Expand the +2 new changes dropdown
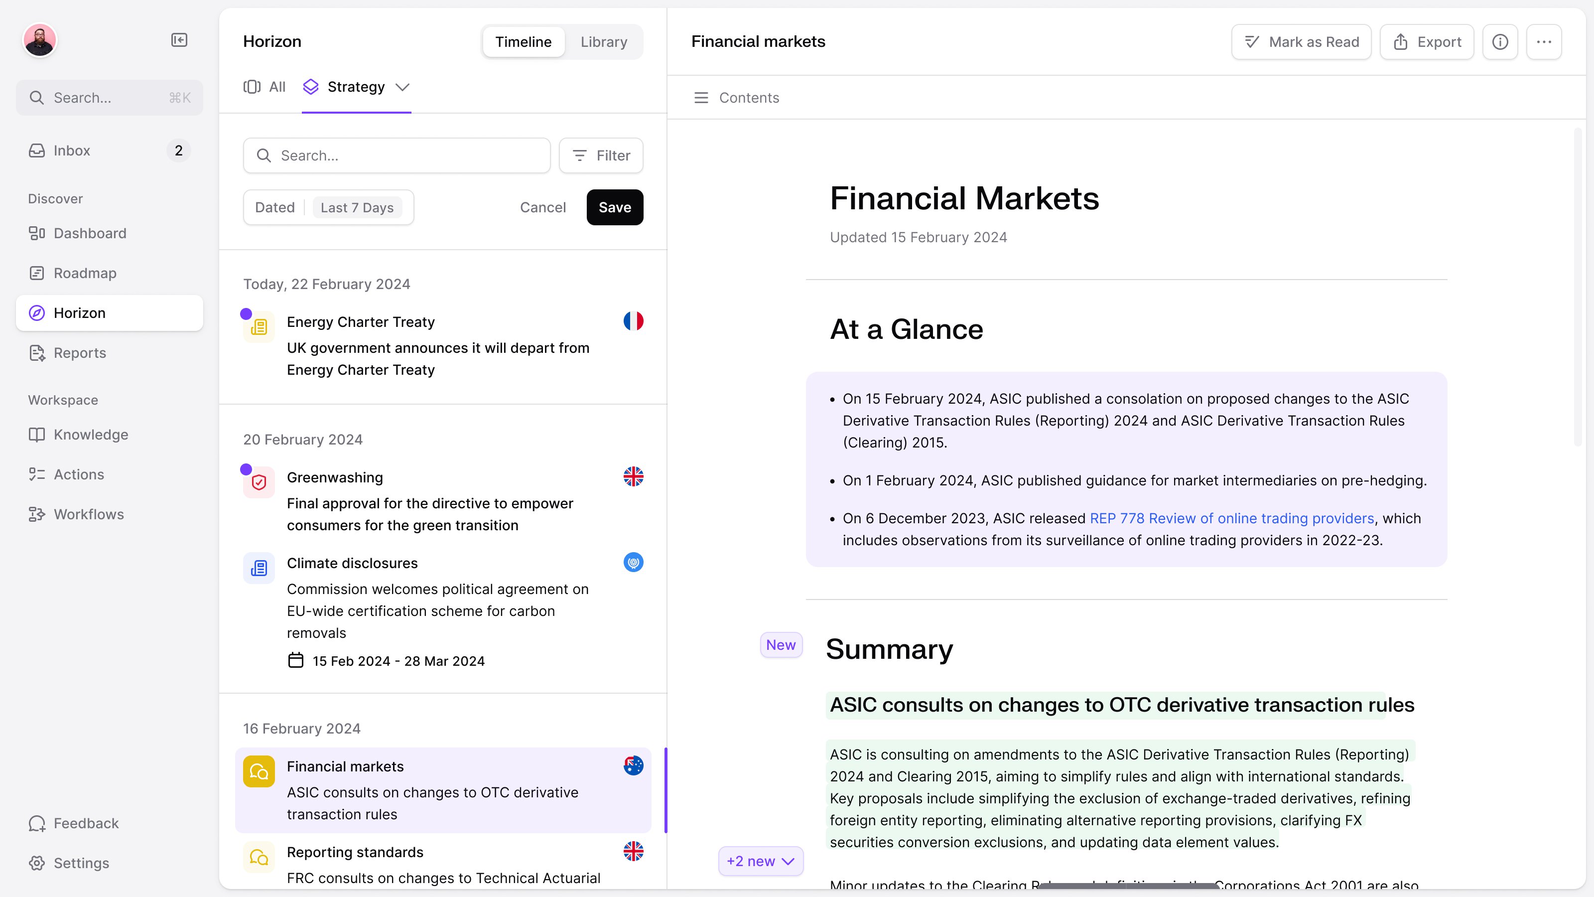Viewport: 1594px width, 897px height. 761,861
